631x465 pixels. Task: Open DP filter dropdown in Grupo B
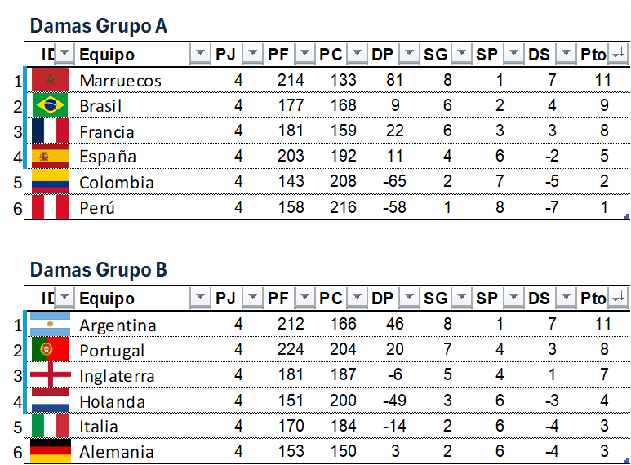point(409,299)
